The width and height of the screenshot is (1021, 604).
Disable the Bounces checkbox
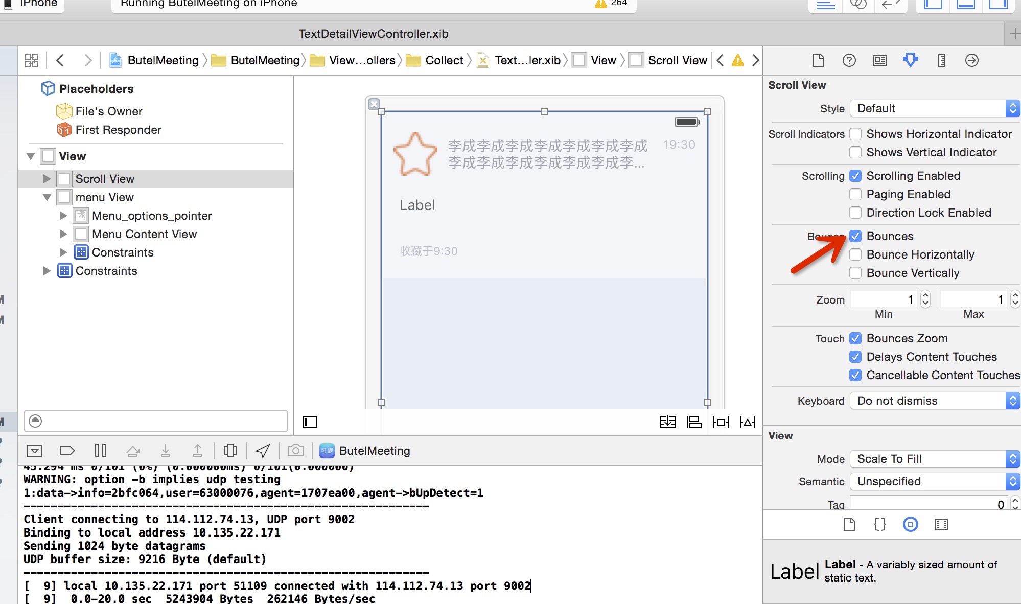855,236
